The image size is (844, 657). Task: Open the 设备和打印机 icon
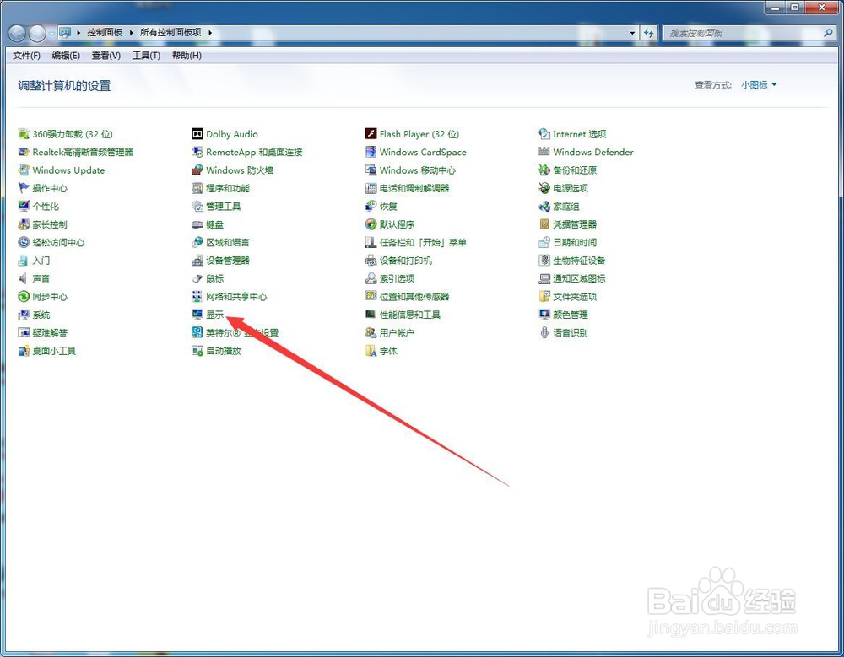tap(371, 261)
